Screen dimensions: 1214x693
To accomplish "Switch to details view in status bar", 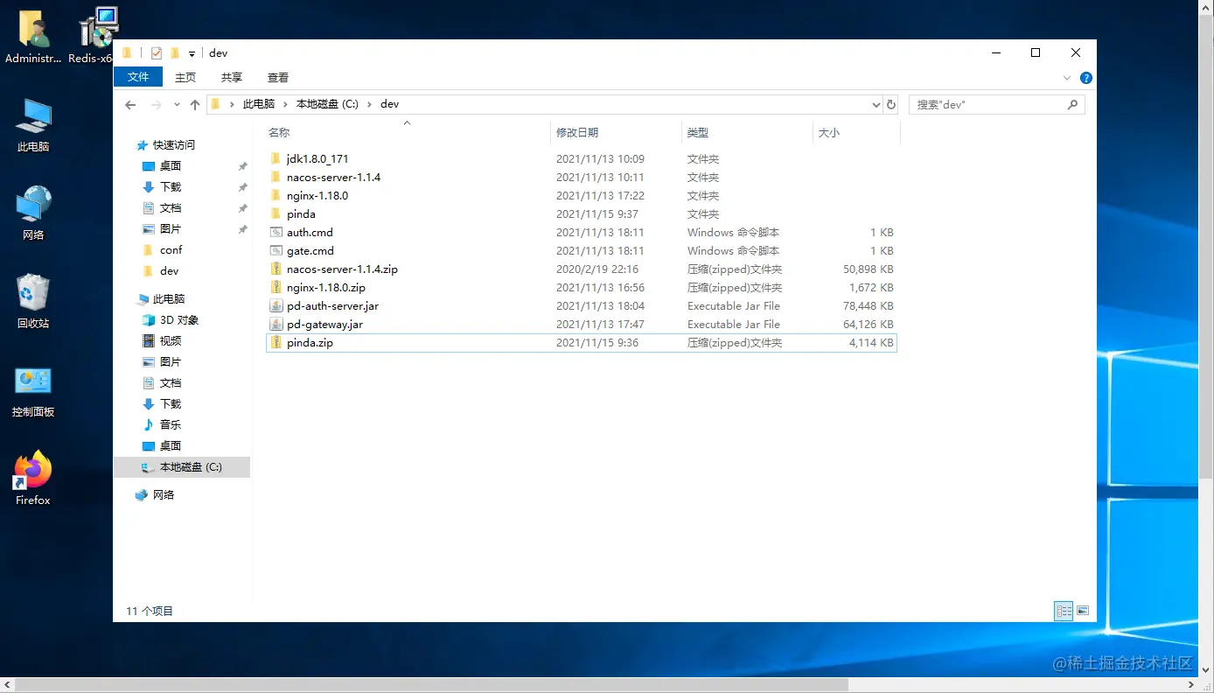I will 1064,611.
